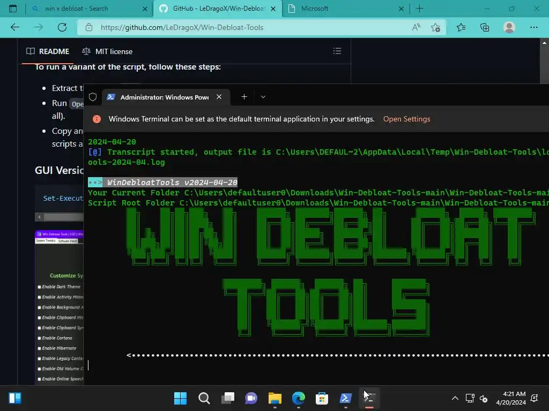
Task: Open Edge tab actions menu icon
Action: pos(13,9)
